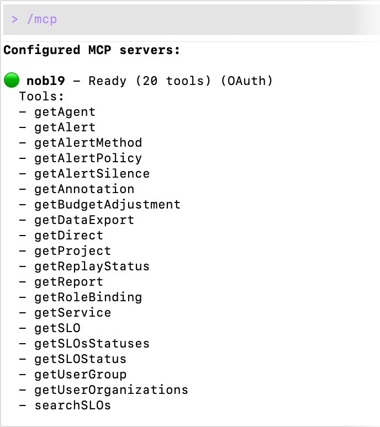Select the getSLOStatus tool entry
380x427 pixels.
coord(81,359)
